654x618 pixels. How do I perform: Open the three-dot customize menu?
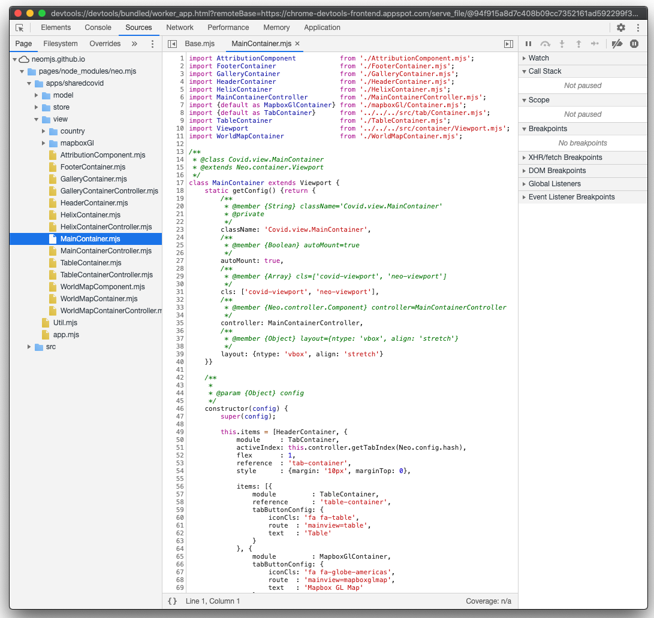[637, 28]
